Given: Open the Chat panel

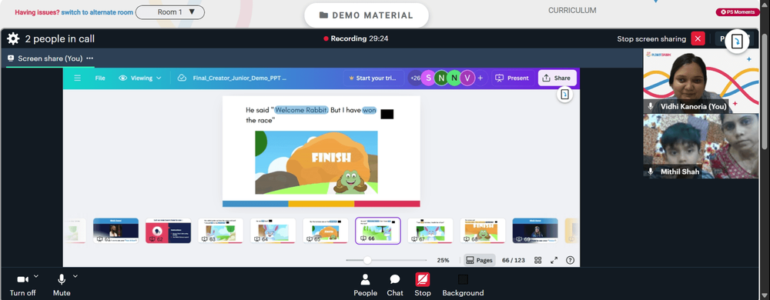Looking at the screenshot, I should (395, 285).
